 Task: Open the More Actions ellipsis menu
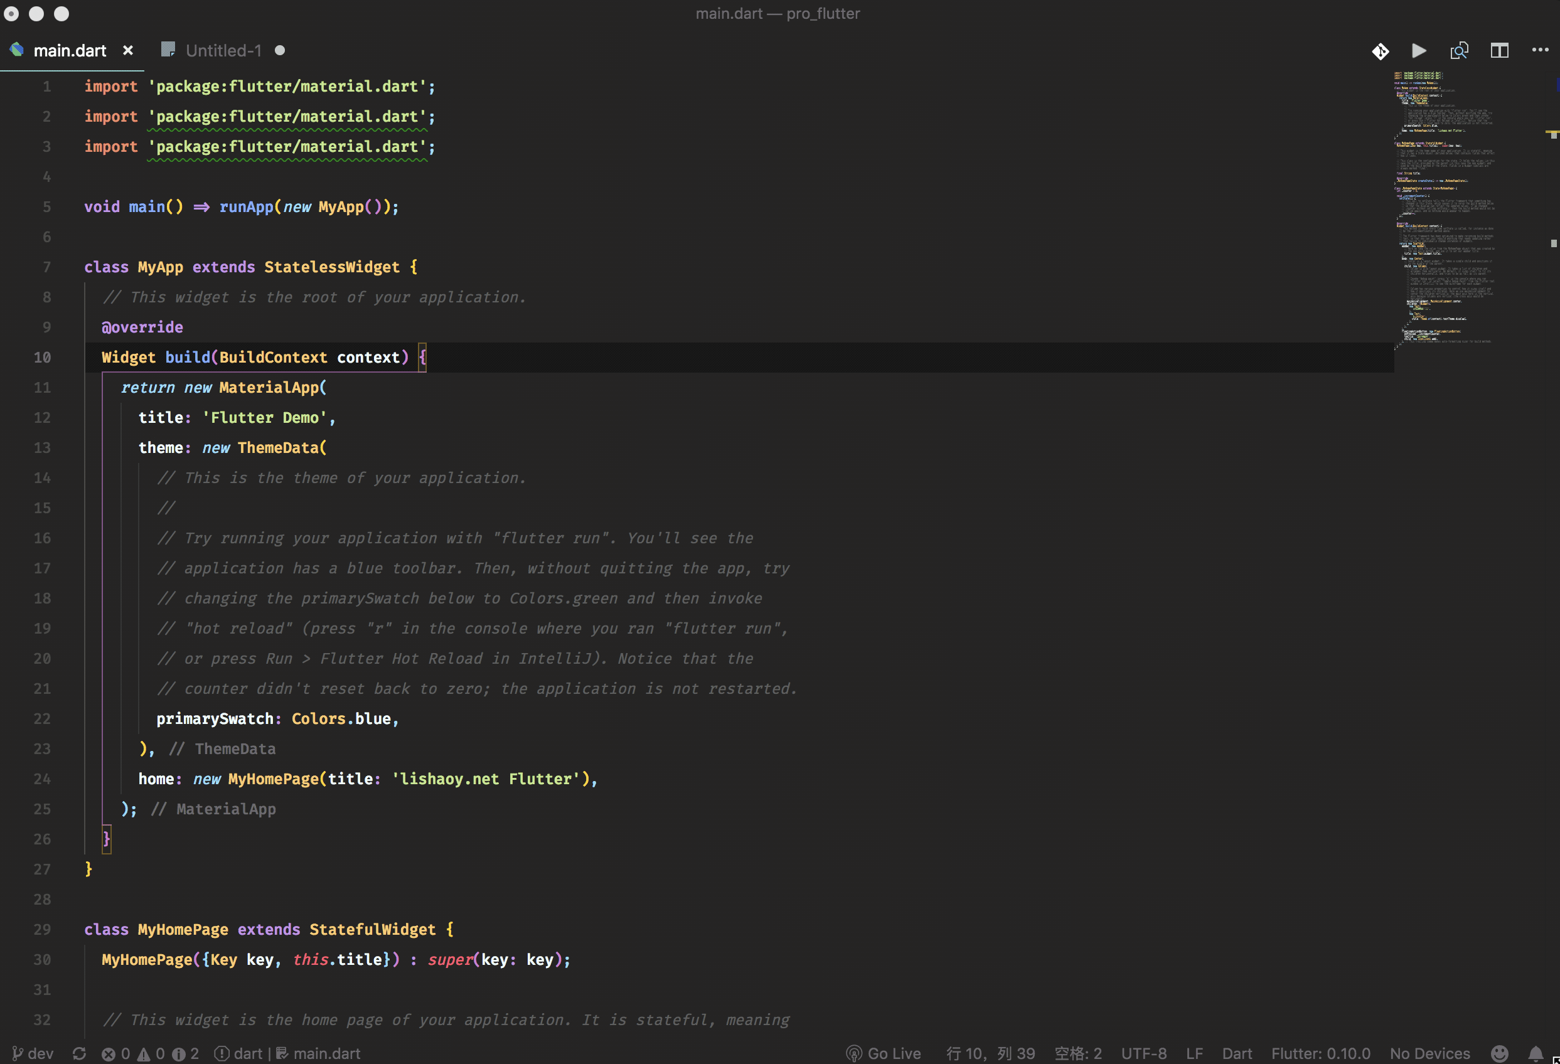coord(1540,50)
